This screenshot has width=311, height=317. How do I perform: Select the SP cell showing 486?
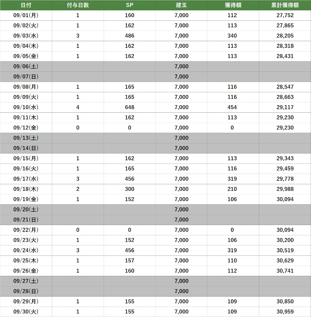[x=130, y=36]
